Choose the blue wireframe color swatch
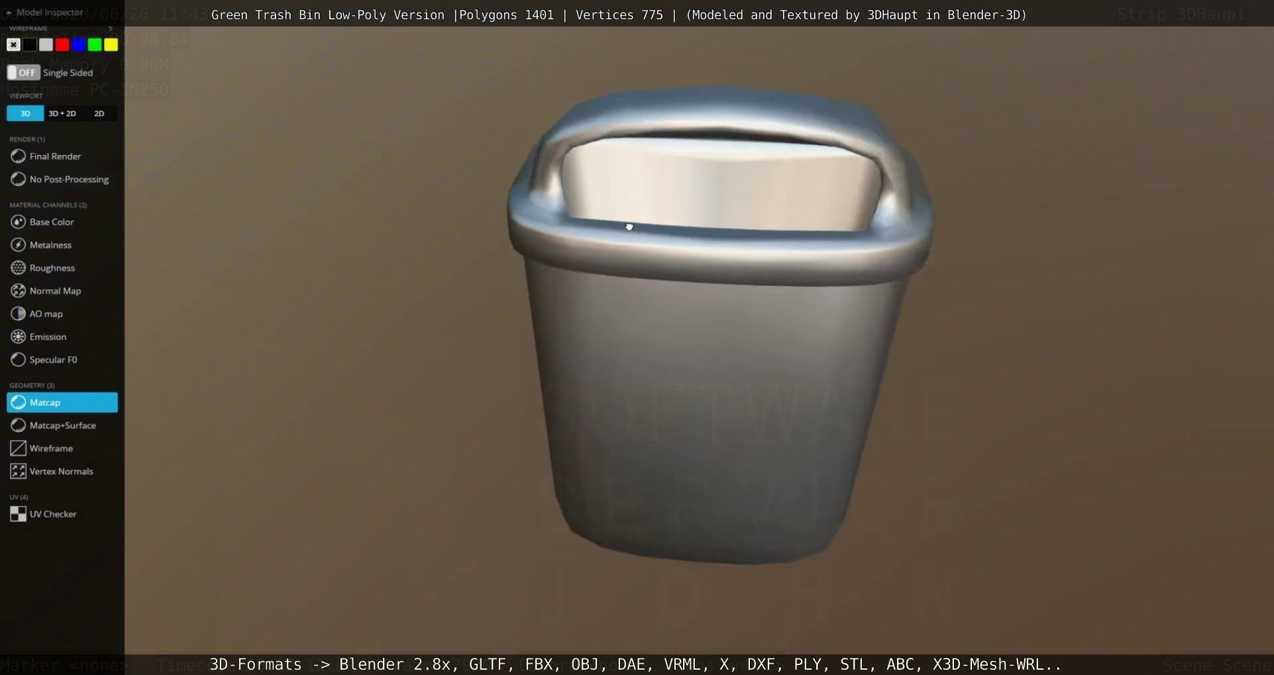The image size is (1274, 675). [78, 44]
